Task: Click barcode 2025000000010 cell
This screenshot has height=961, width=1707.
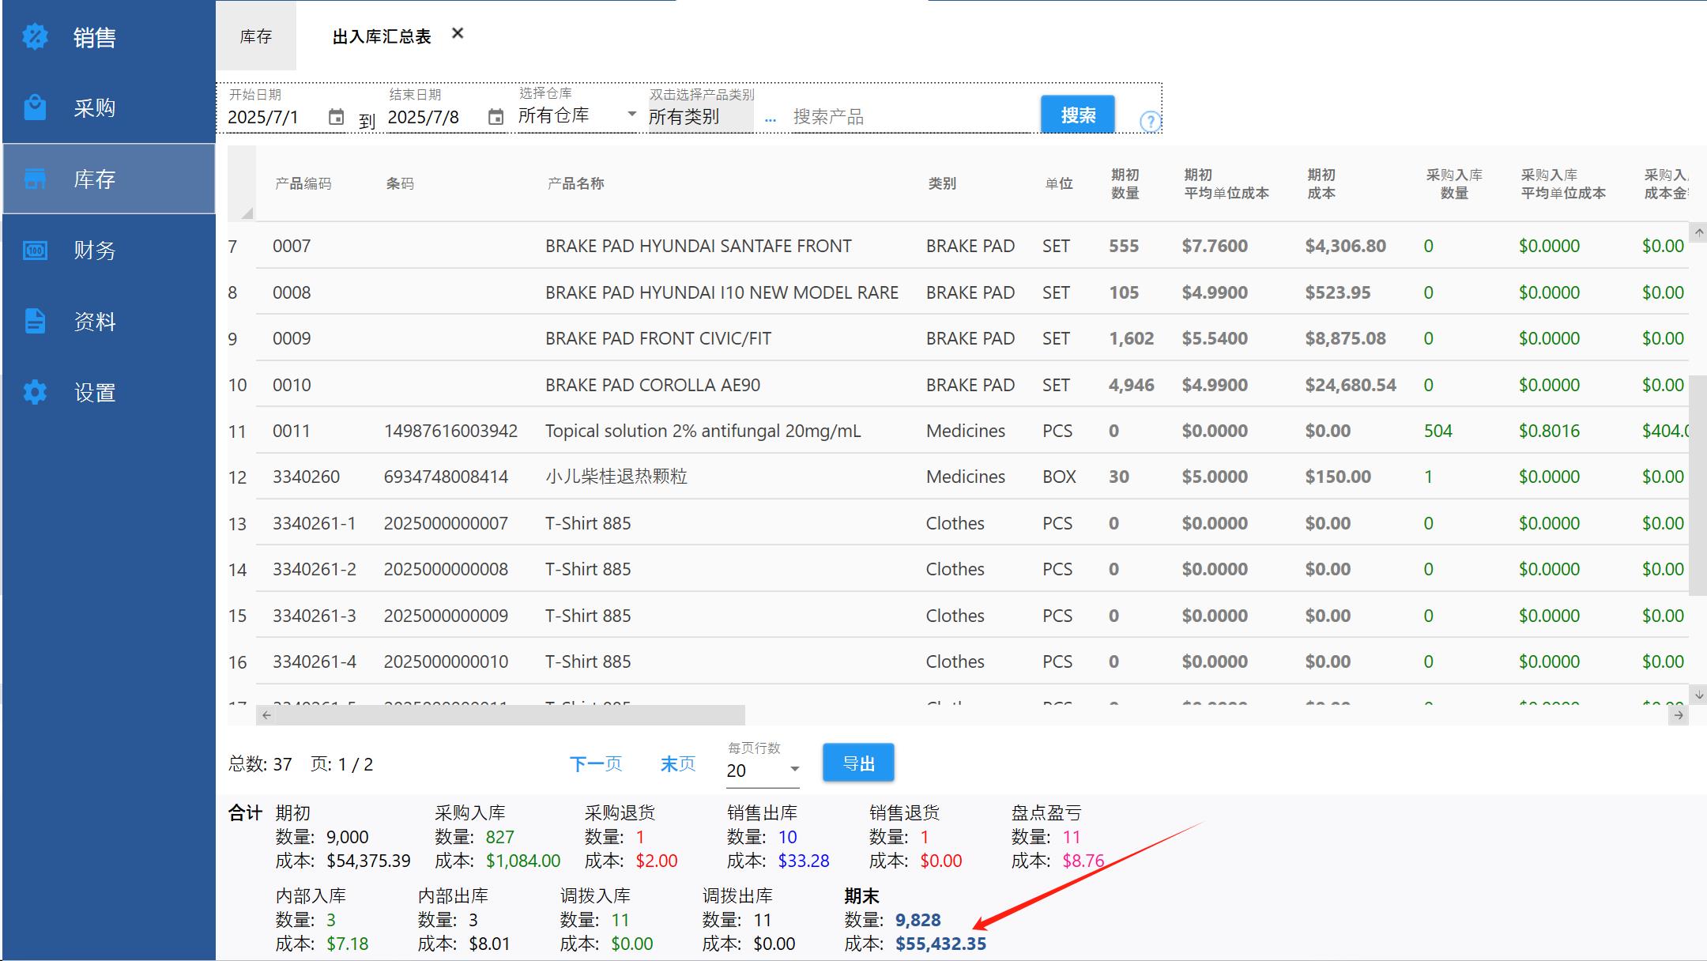Action: [x=446, y=661]
